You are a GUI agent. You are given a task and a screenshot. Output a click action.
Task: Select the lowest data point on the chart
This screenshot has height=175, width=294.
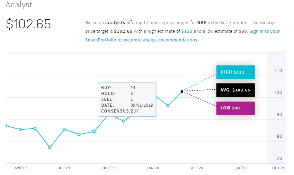click(50, 147)
